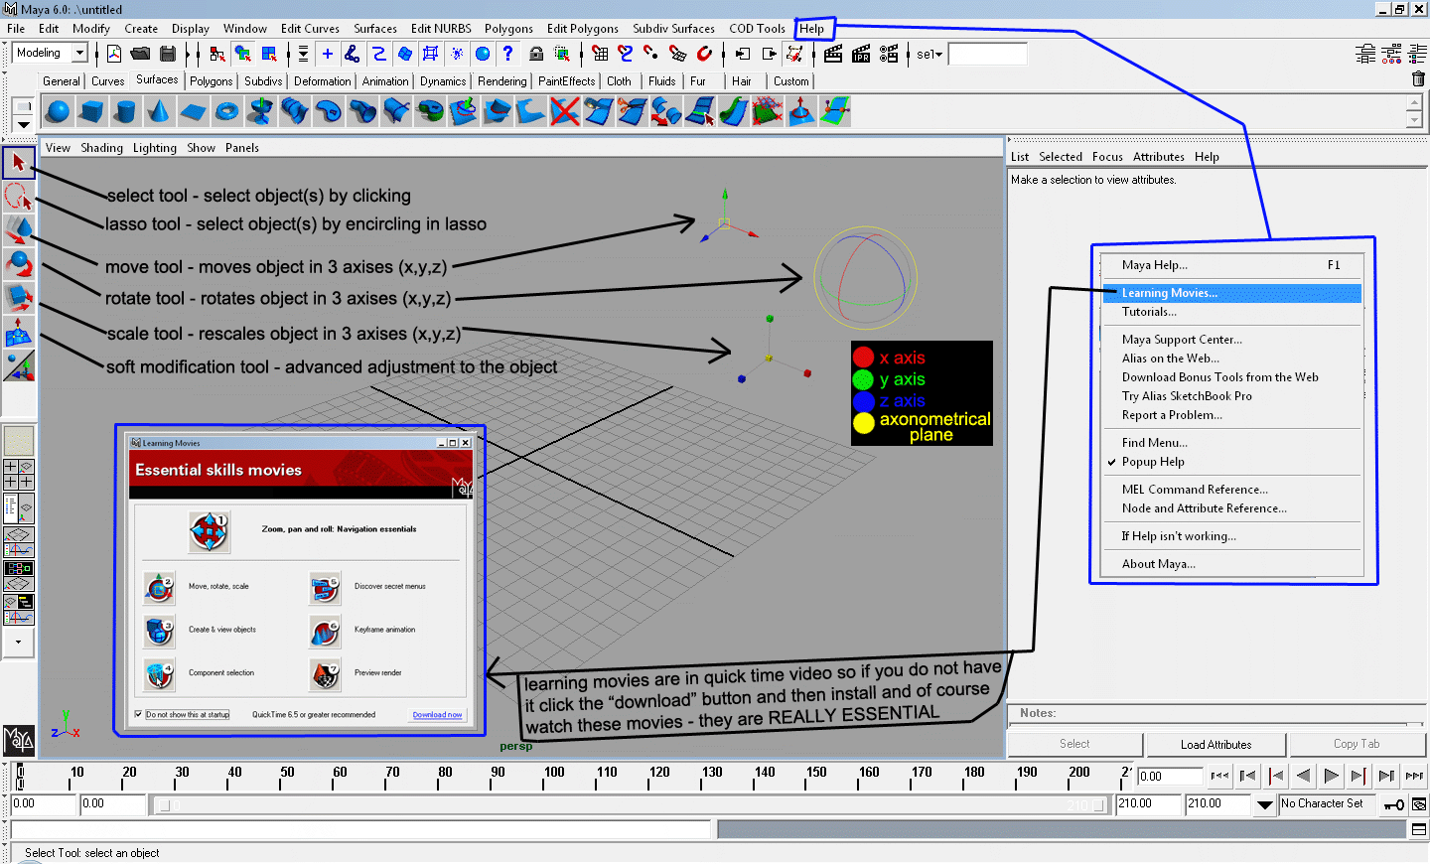The width and height of the screenshot is (1430, 864).
Task: Select the four view layout icon
Action: 19,474
